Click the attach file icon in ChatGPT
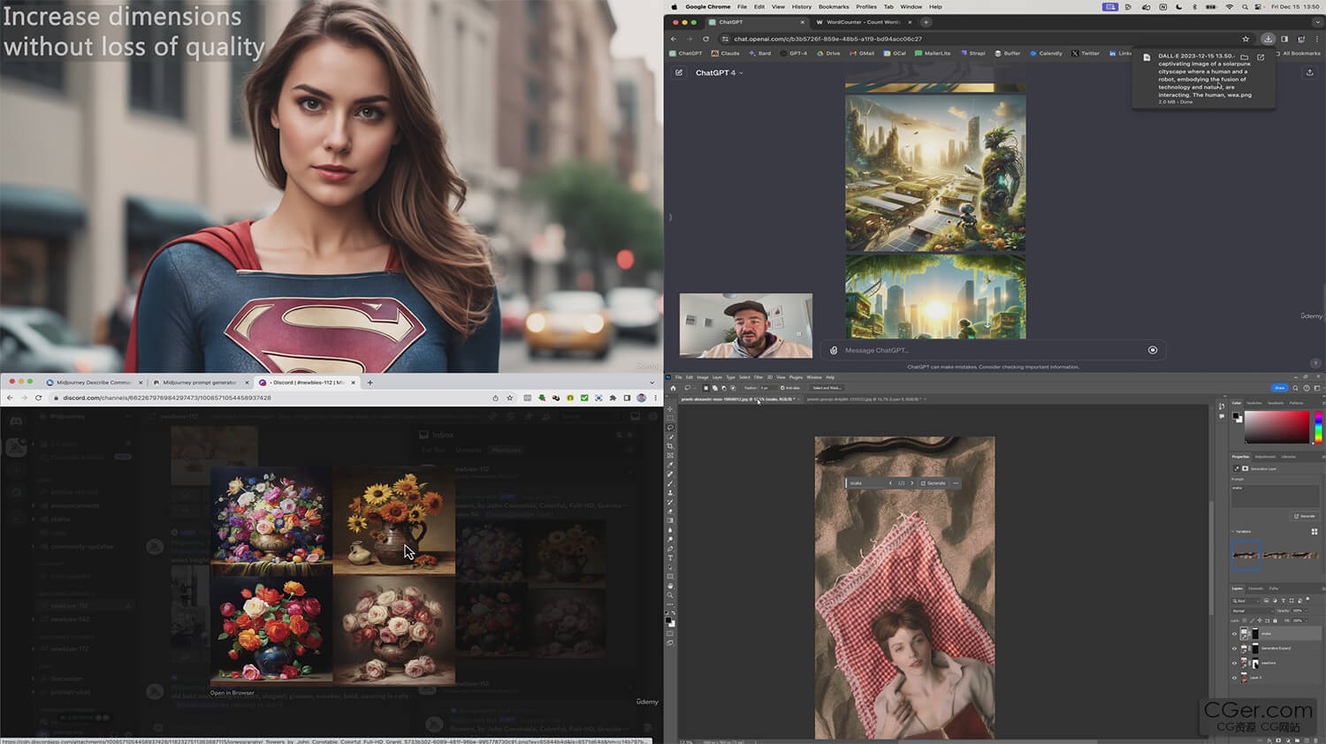The image size is (1326, 744). coord(834,350)
